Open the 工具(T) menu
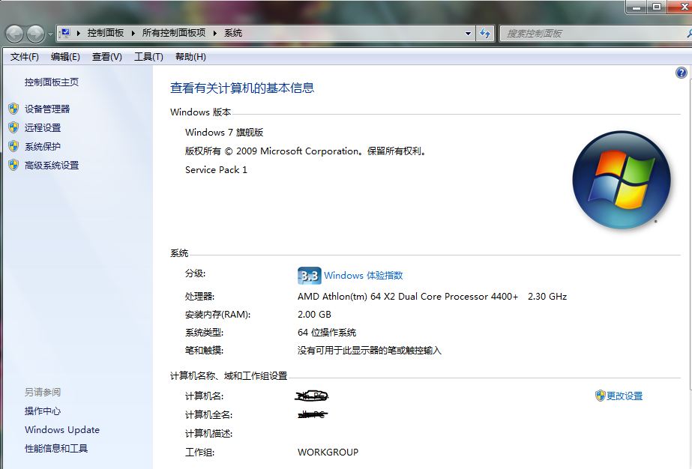The image size is (692, 469). (x=148, y=57)
